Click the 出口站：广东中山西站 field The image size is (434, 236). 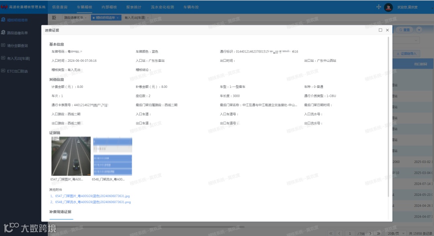320,61
